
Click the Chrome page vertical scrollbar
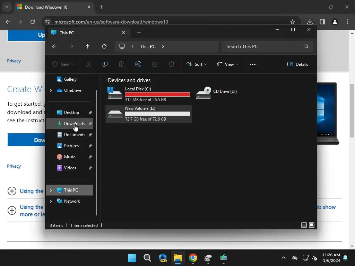pos(352,111)
